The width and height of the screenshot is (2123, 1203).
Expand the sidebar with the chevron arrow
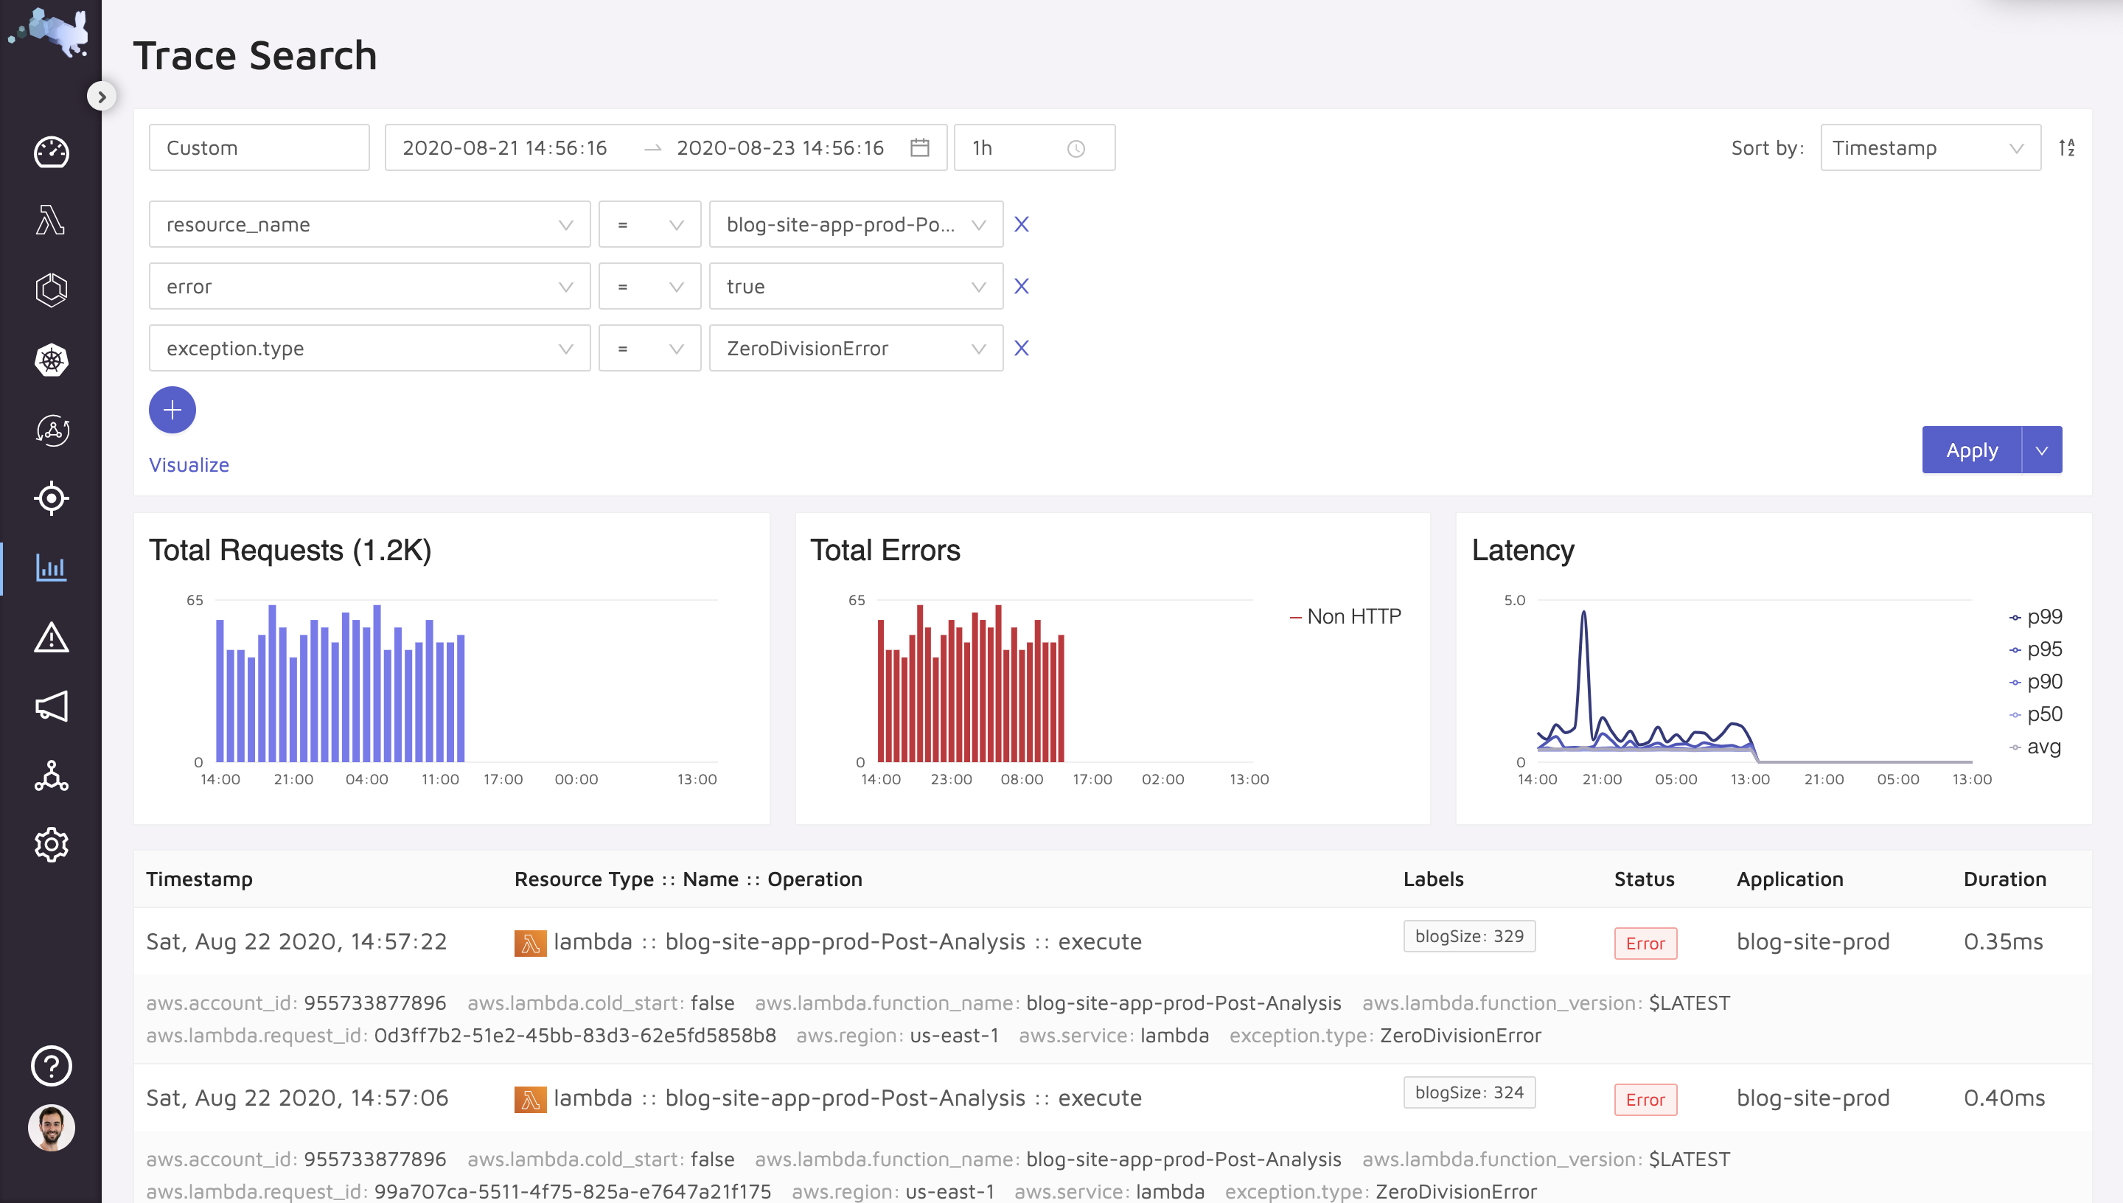coord(102,97)
